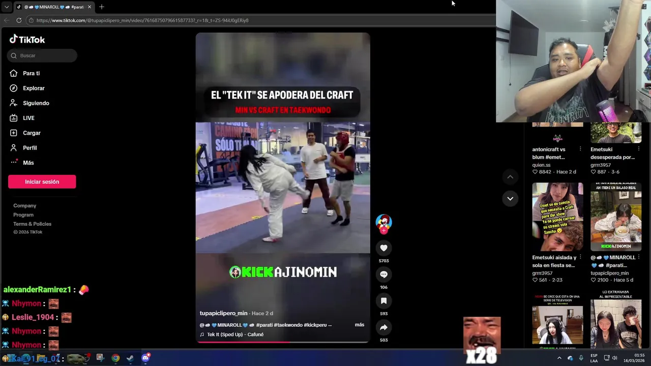The width and height of the screenshot is (651, 366).
Task: Open the quien.ss author link
Action: (x=541, y=165)
